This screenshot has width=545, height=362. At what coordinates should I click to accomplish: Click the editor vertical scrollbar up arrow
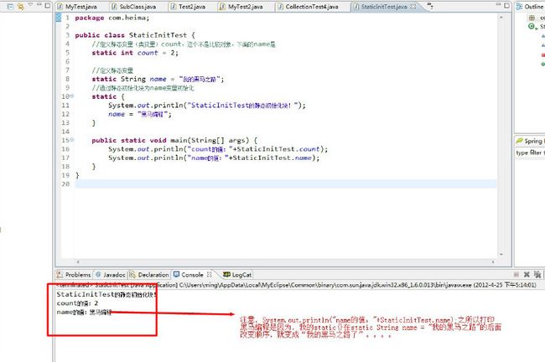tap(501, 18)
